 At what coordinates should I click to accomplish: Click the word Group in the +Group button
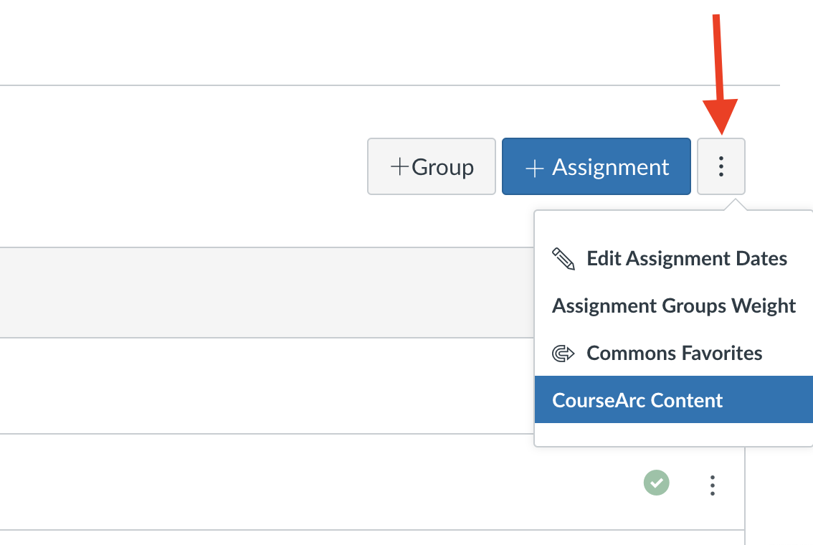[442, 167]
